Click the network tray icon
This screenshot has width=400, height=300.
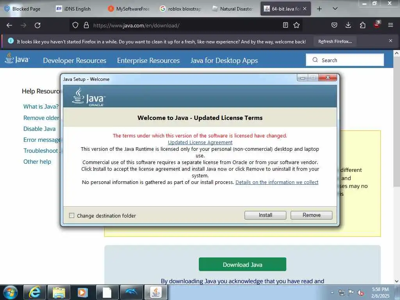click(x=341, y=293)
